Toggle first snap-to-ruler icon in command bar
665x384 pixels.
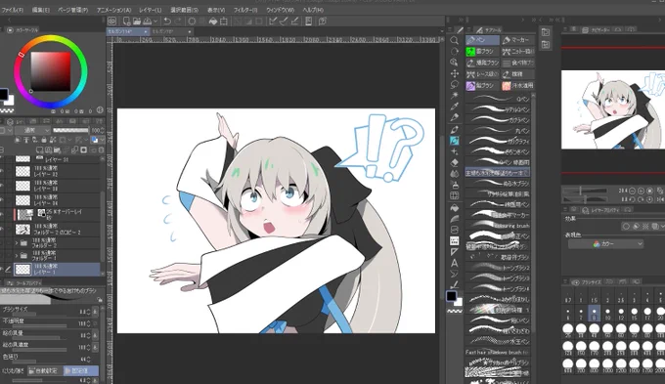click(x=273, y=21)
